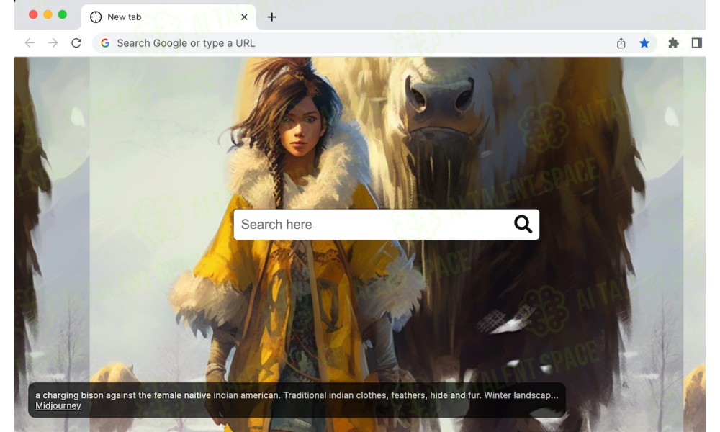Open a new tab with plus button
Viewport: 720px width, 432px height.
pos(272,17)
